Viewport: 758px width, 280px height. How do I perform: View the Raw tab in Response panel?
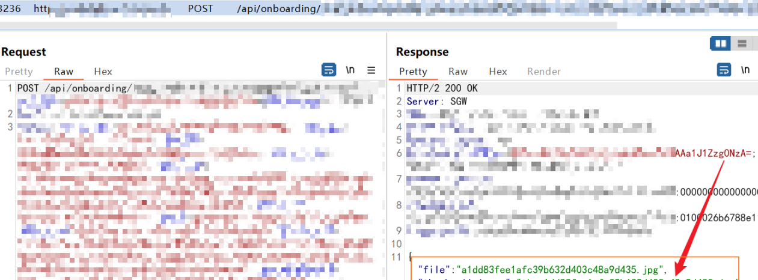(458, 72)
